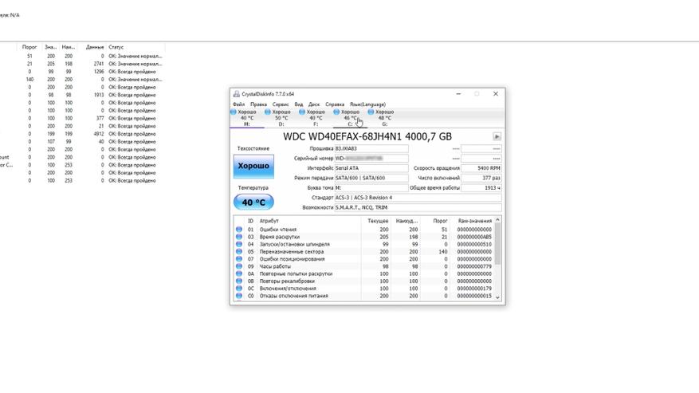
Task: Open the Правка menu
Action: (258, 104)
